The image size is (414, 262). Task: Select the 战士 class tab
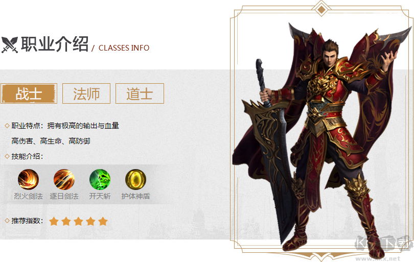29,93
